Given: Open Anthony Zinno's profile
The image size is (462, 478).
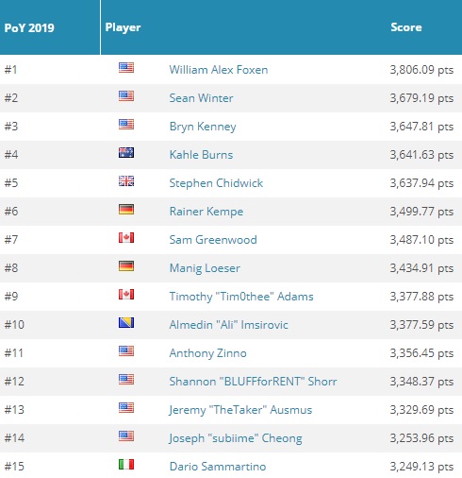Looking at the screenshot, I should coord(207,353).
